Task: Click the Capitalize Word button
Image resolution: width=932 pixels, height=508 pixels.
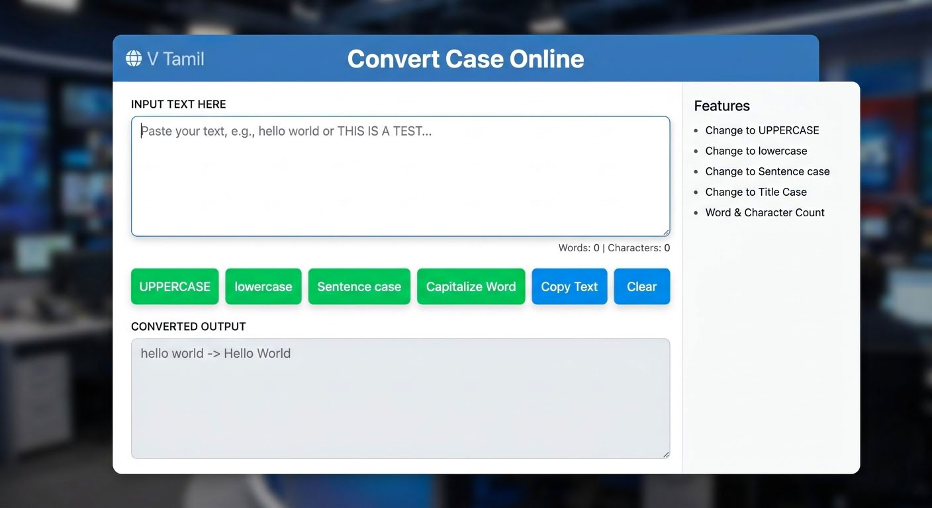Action: click(471, 286)
